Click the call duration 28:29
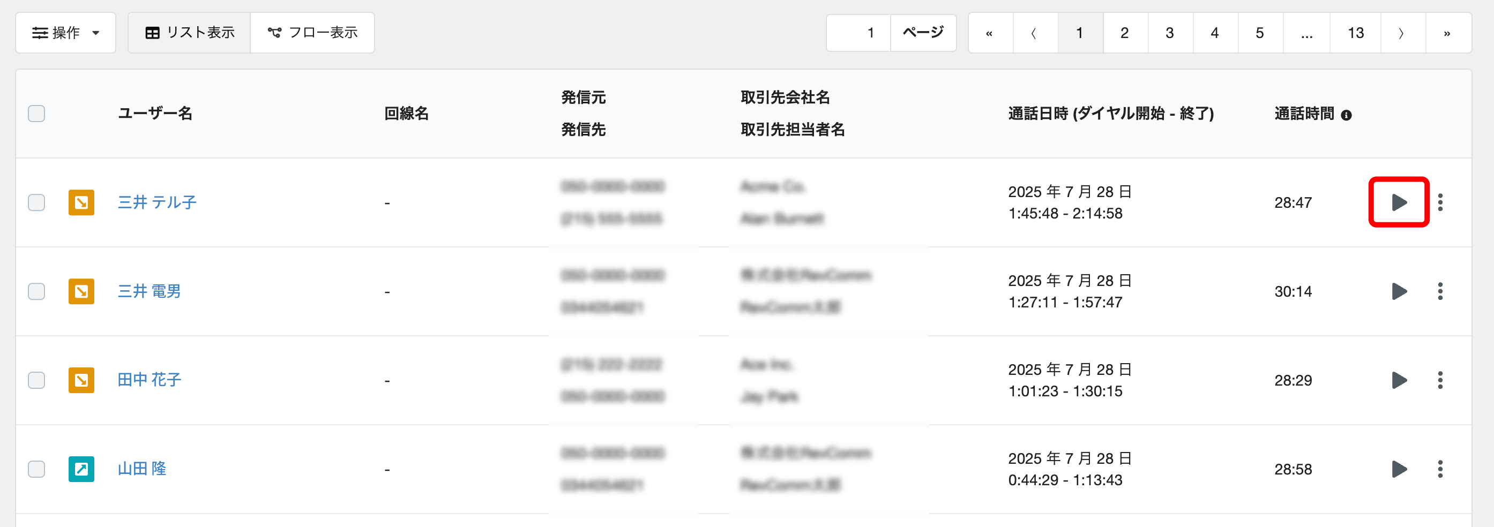 point(1293,380)
